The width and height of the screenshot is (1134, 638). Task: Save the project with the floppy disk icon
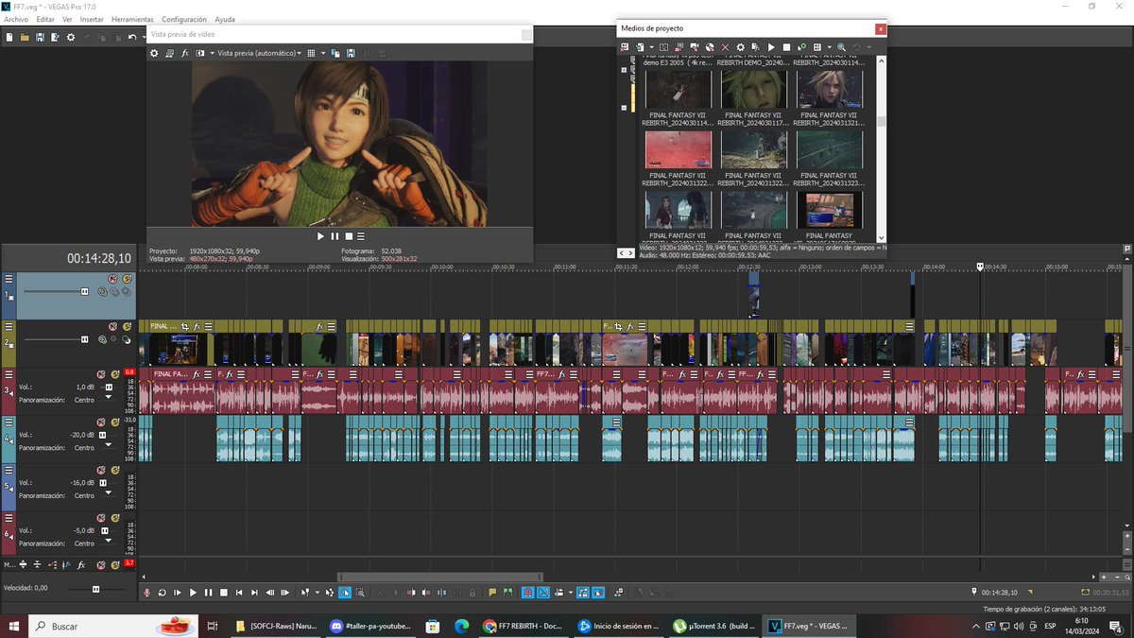(x=40, y=38)
